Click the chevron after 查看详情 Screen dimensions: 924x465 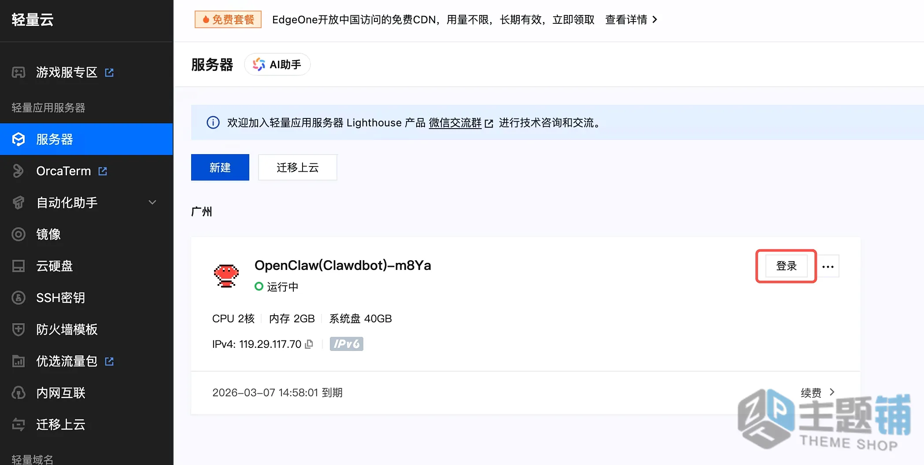click(655, 19)
